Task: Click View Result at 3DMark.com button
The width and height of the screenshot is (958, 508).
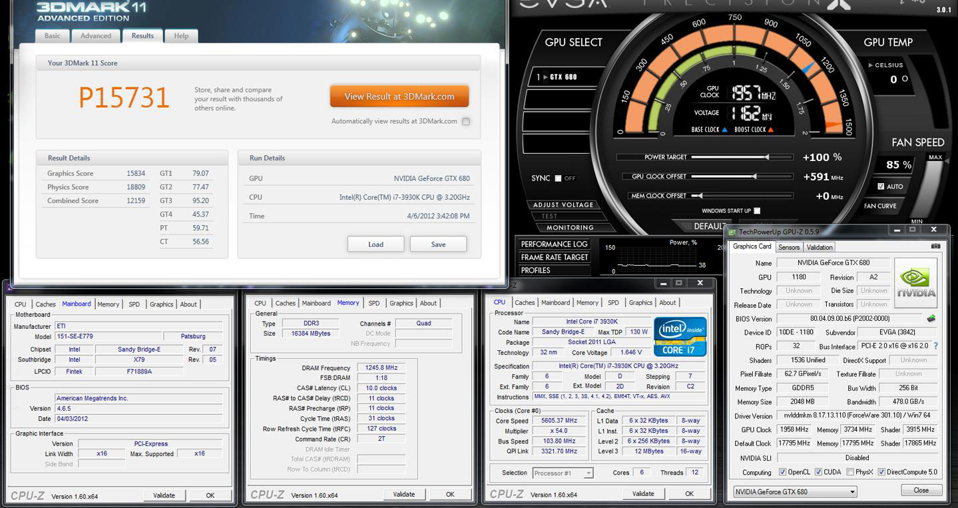Action: [x=399, y=97]
